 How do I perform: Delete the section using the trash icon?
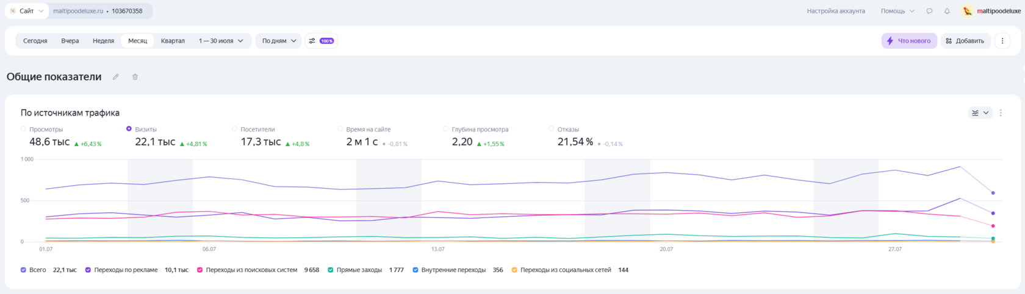point(135,77)
